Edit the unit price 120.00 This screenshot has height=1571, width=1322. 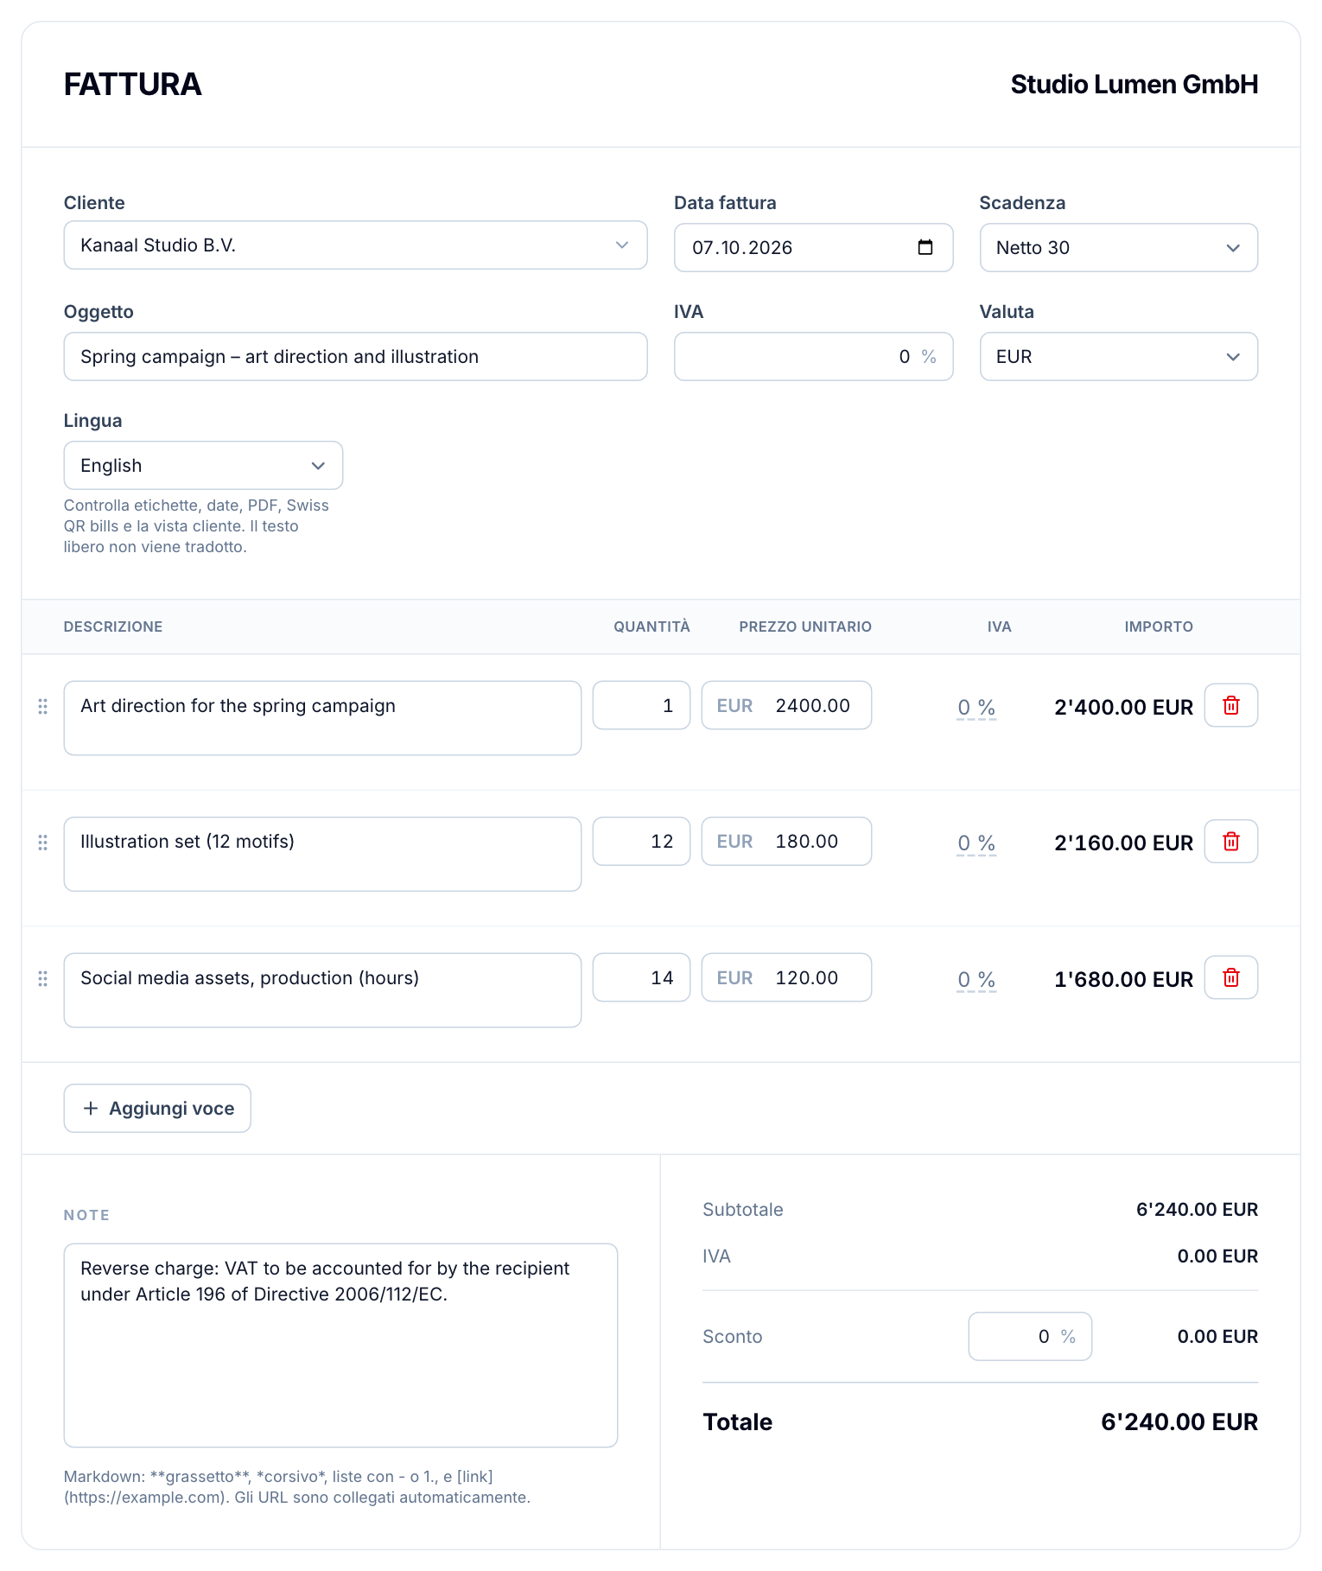[x=786, y=977]
